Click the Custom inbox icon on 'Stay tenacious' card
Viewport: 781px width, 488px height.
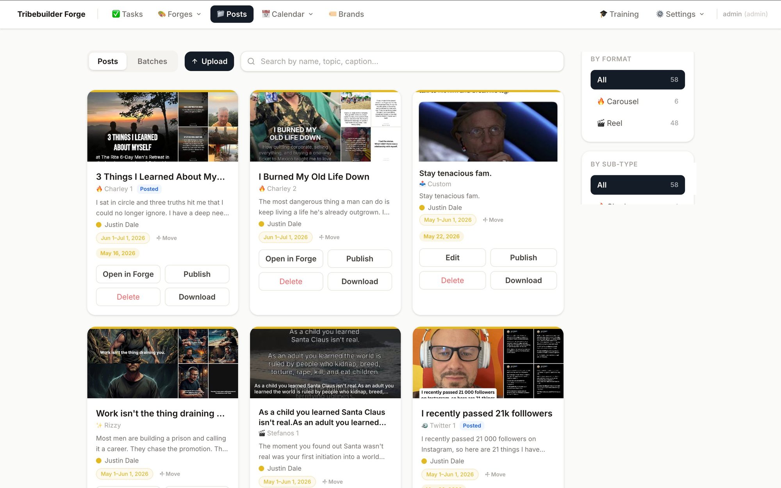[x=423, y=184]
